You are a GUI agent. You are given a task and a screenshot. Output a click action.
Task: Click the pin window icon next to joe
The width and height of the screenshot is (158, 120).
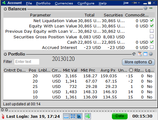(x=134, y=3)
